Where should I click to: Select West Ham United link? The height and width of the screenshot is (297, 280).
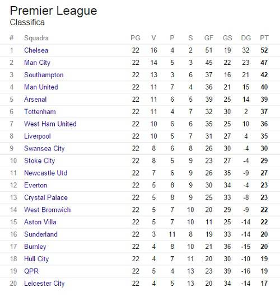coord(50,124)
